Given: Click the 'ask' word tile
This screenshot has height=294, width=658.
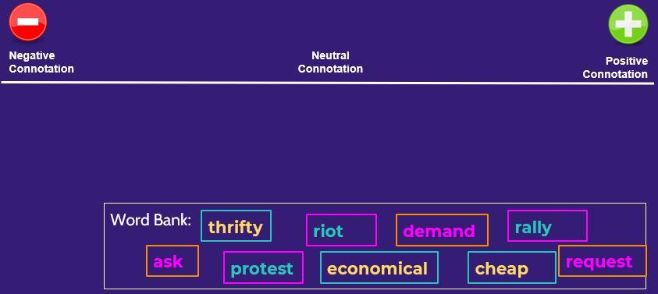Looking at the screenshot, I should (173, 261).
